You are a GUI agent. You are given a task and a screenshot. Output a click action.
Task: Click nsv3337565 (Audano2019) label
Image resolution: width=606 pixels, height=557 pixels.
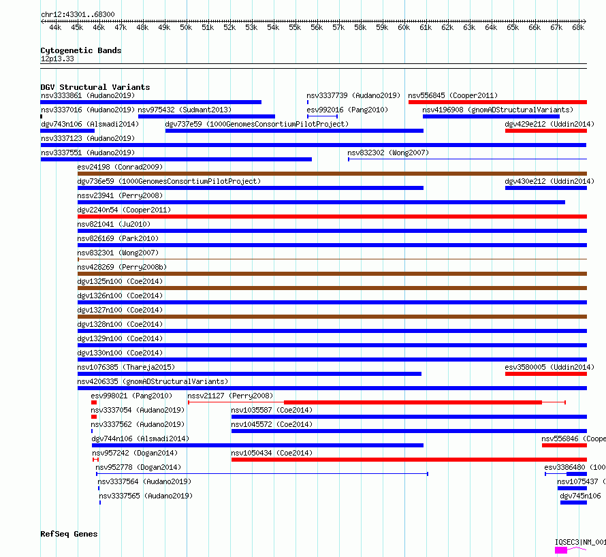146,496
